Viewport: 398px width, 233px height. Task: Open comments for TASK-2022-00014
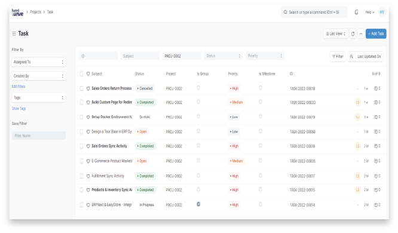tap(377, 205)
